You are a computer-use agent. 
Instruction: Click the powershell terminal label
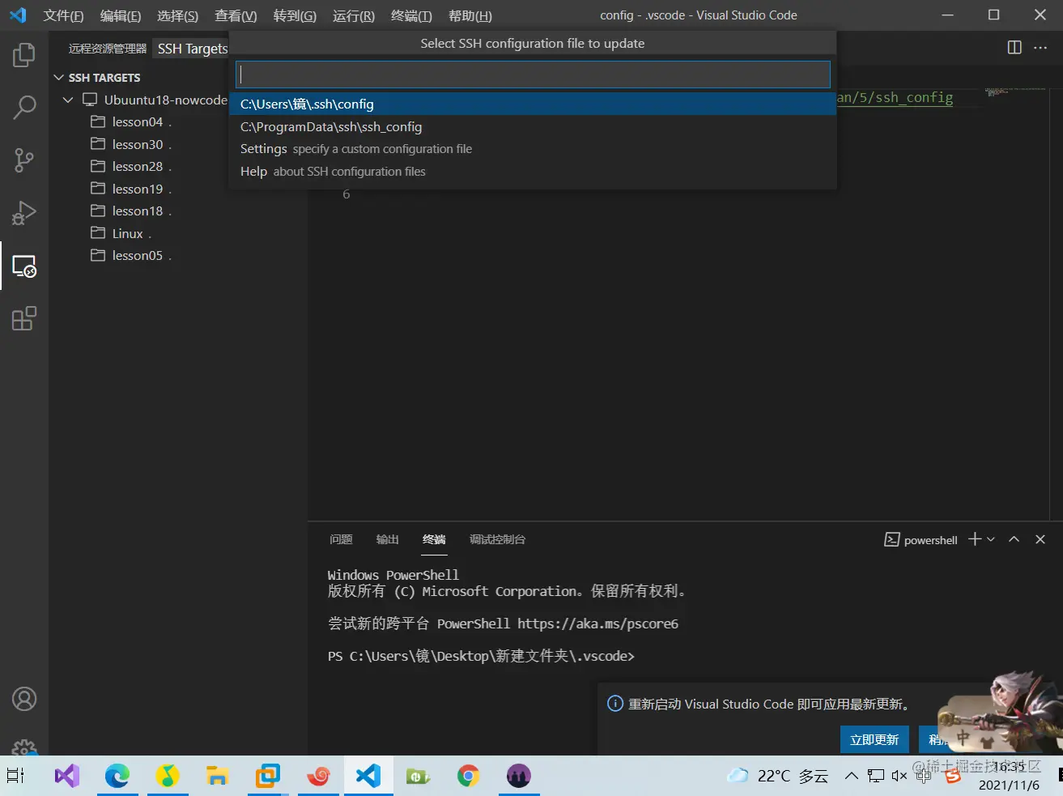click(930, 540)
